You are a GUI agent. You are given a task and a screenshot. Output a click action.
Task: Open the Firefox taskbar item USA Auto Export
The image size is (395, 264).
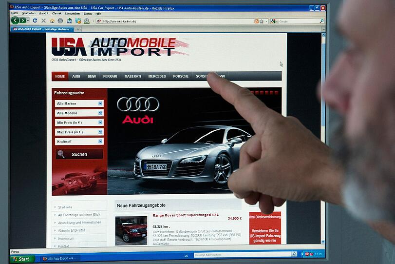[x=59, y=259]
